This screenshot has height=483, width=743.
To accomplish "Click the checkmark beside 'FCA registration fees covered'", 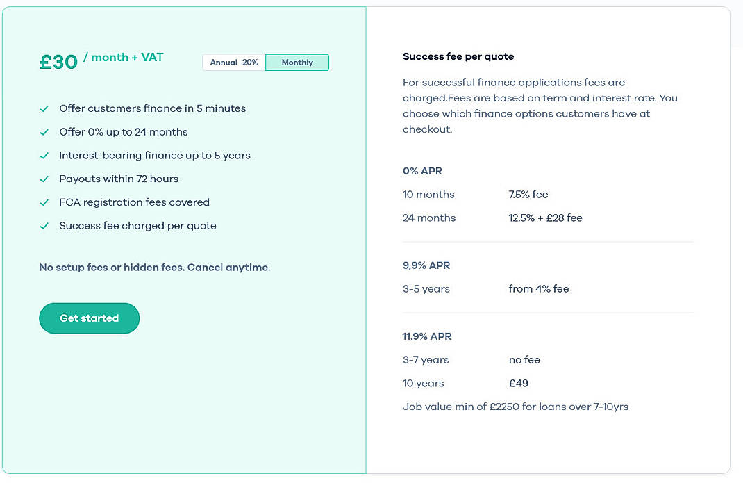I will click(44, 202).
